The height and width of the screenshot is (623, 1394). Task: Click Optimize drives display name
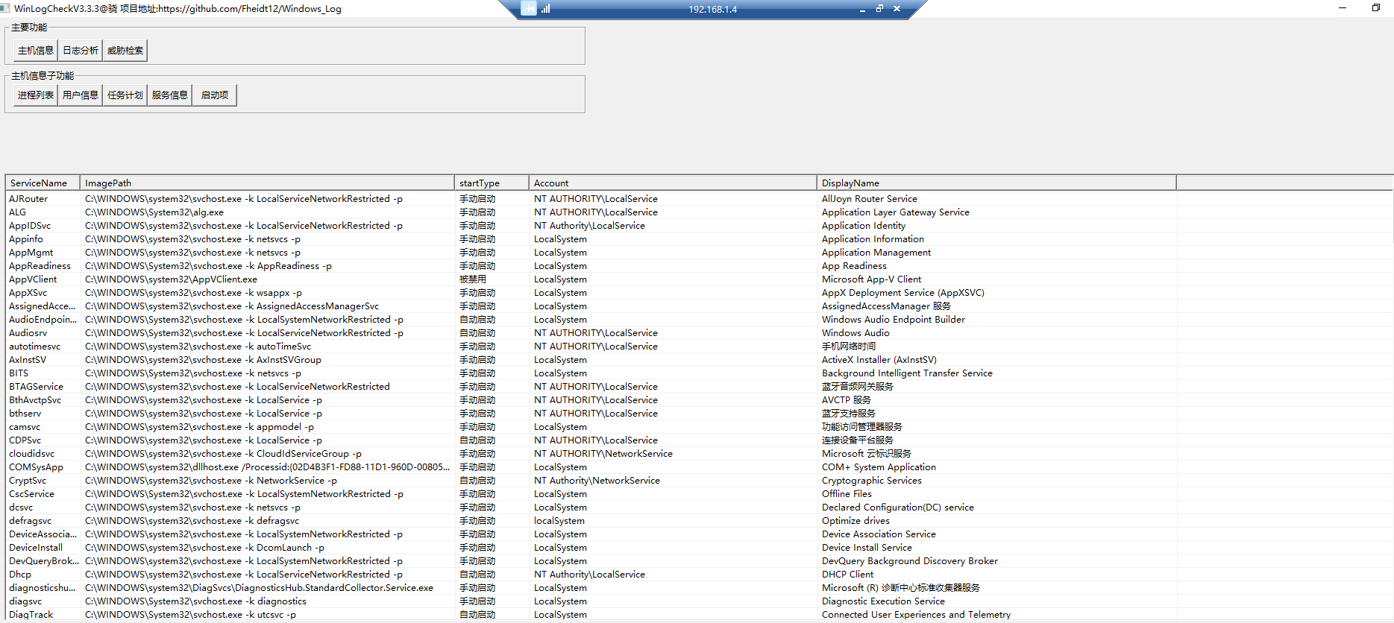[x=855, y=521]
